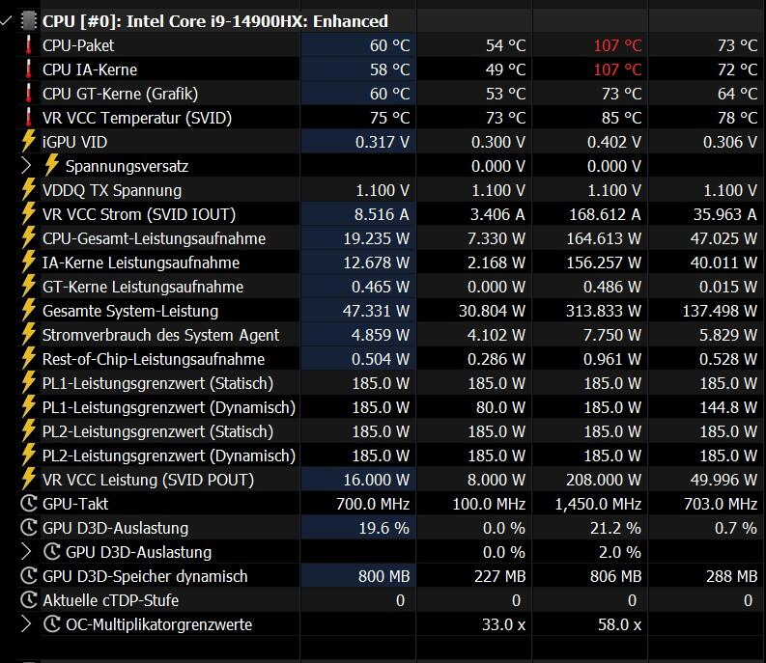Click the lightning icon beside Spannungsversatz
The height and width of the screenshot is (663, 766).
coord(52,165)
